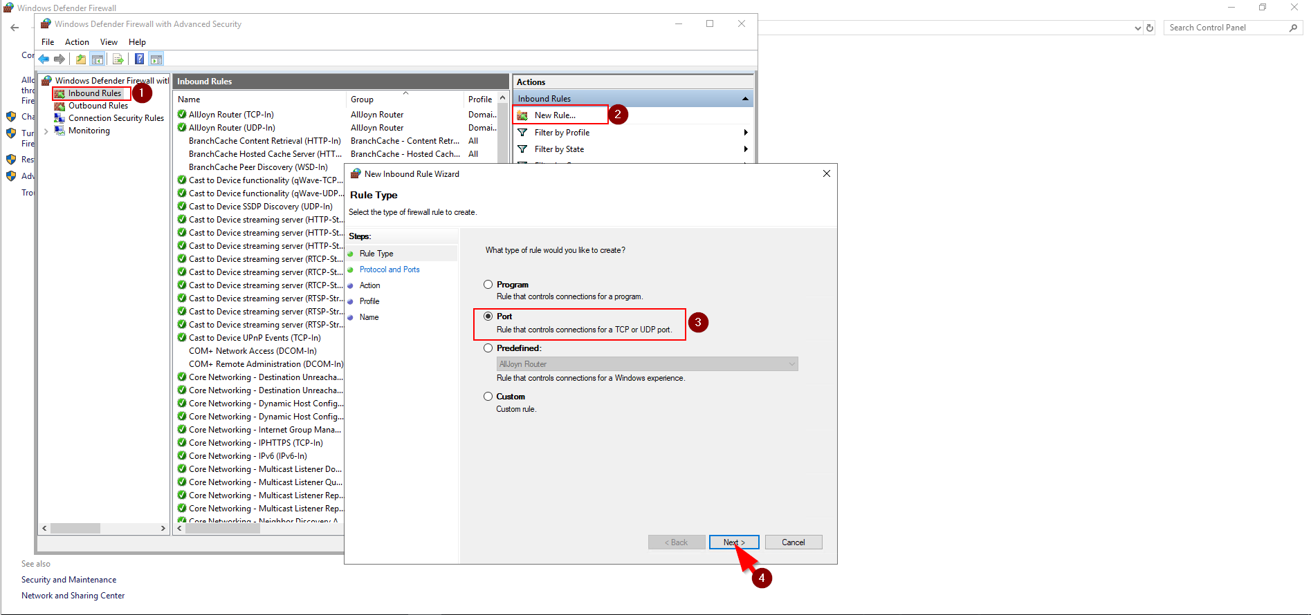Click enabled checkmark icon of Core Networking - Internet Group rule
Viewport: 1311px width, 615px height.
point(182,430)
